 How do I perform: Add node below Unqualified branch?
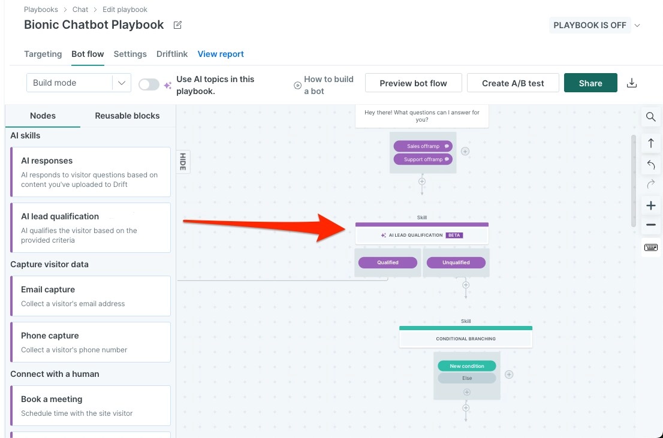click(466, 285)
